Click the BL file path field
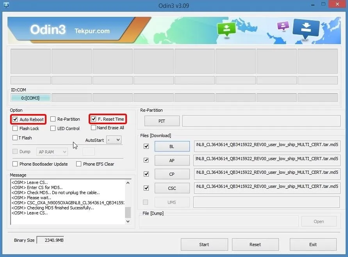Viewport: 348px width, 257px height. tap(267, 146)
